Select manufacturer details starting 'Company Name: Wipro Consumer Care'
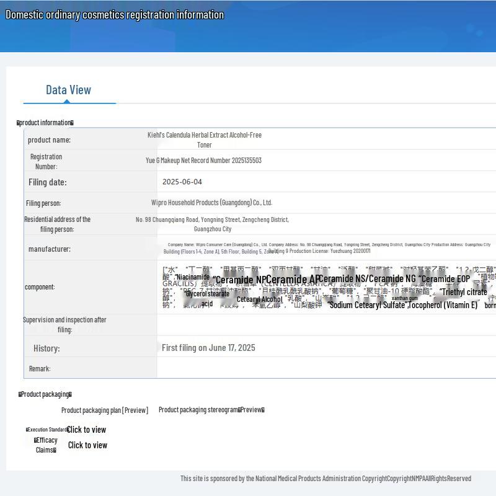The image size is (496, 496). pos(327,248)
